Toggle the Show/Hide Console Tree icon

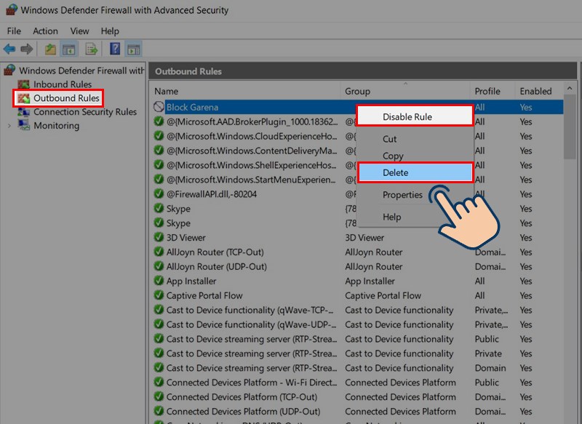coord(68,49)
